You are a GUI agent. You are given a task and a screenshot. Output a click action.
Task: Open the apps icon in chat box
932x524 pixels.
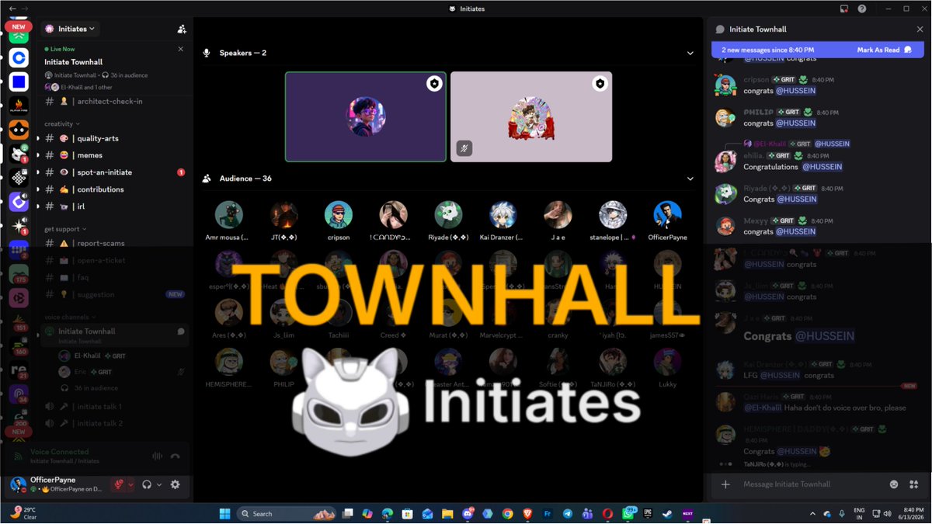[x=913, y=484]
